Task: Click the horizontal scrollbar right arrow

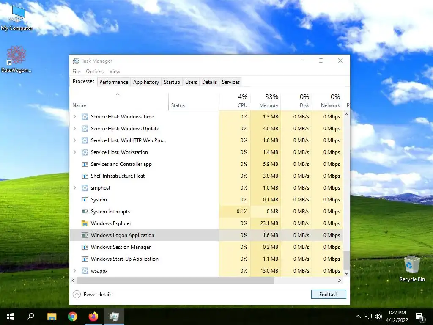Action: pyautogui.click(x=340, y=280)
